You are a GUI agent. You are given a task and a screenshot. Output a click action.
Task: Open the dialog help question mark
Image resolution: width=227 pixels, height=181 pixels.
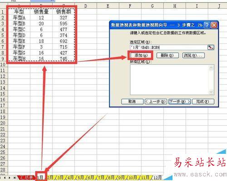pyautogui.click(x=207, y=25)
